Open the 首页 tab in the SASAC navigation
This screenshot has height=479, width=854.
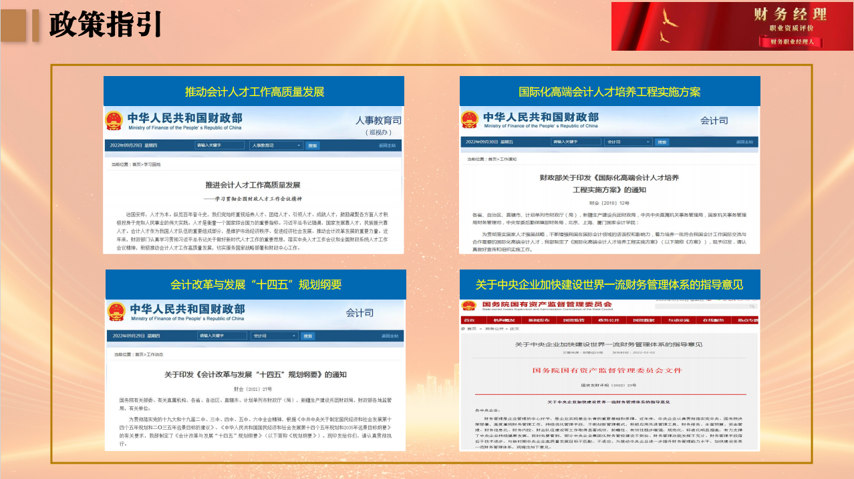(469, 320)
